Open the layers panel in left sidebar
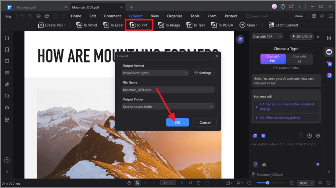336x188 pixels. (x=7, y=107)
